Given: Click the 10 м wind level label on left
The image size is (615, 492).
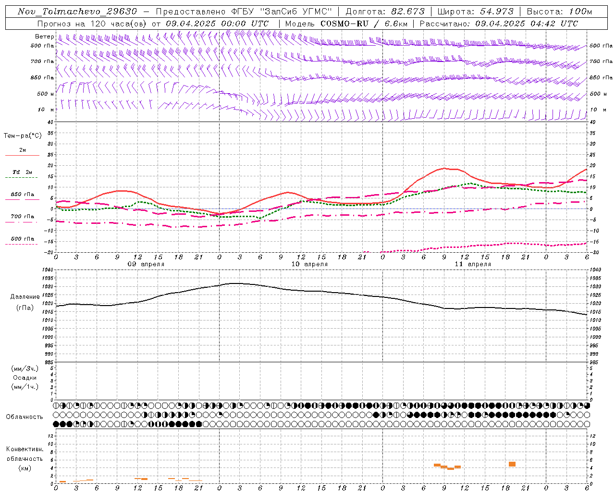Looking at the screenshot, I should (x=46, y=110).
